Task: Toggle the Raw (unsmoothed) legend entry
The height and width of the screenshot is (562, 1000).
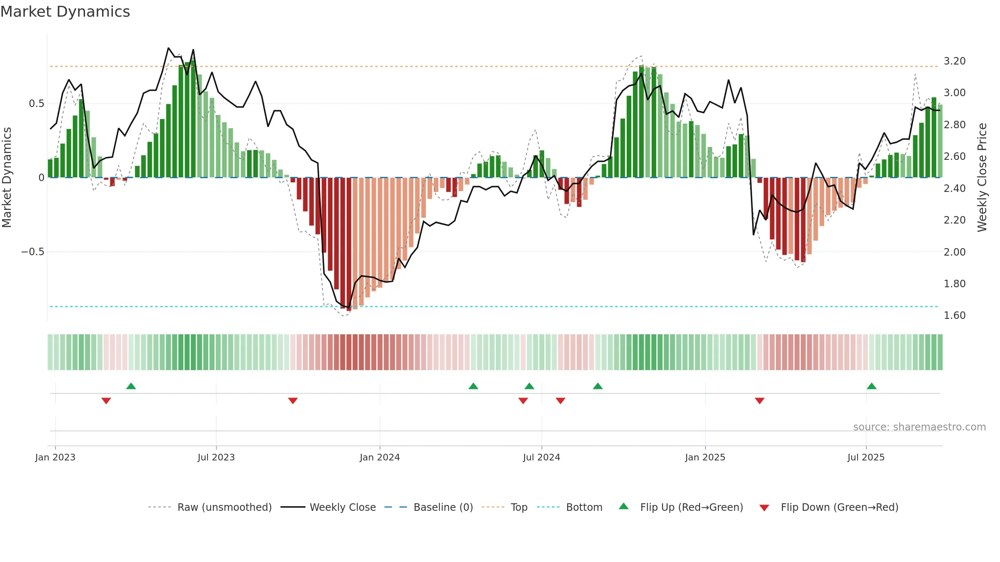Action: pos(210,507)
